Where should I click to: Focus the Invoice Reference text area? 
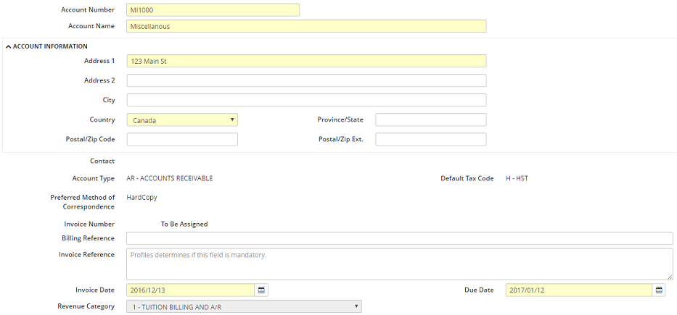point(399,264)
